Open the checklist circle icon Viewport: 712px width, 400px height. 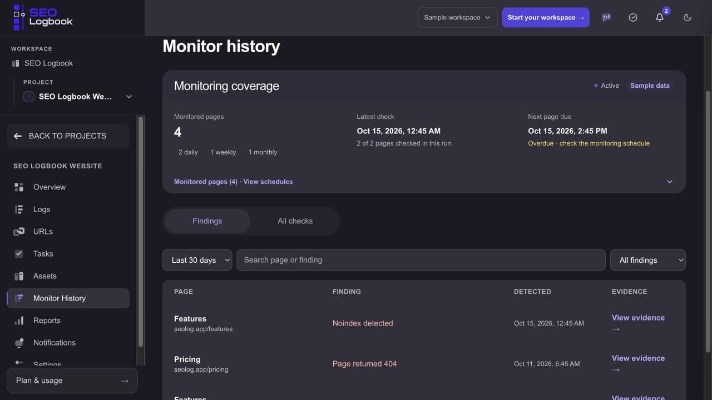(633, 17)
